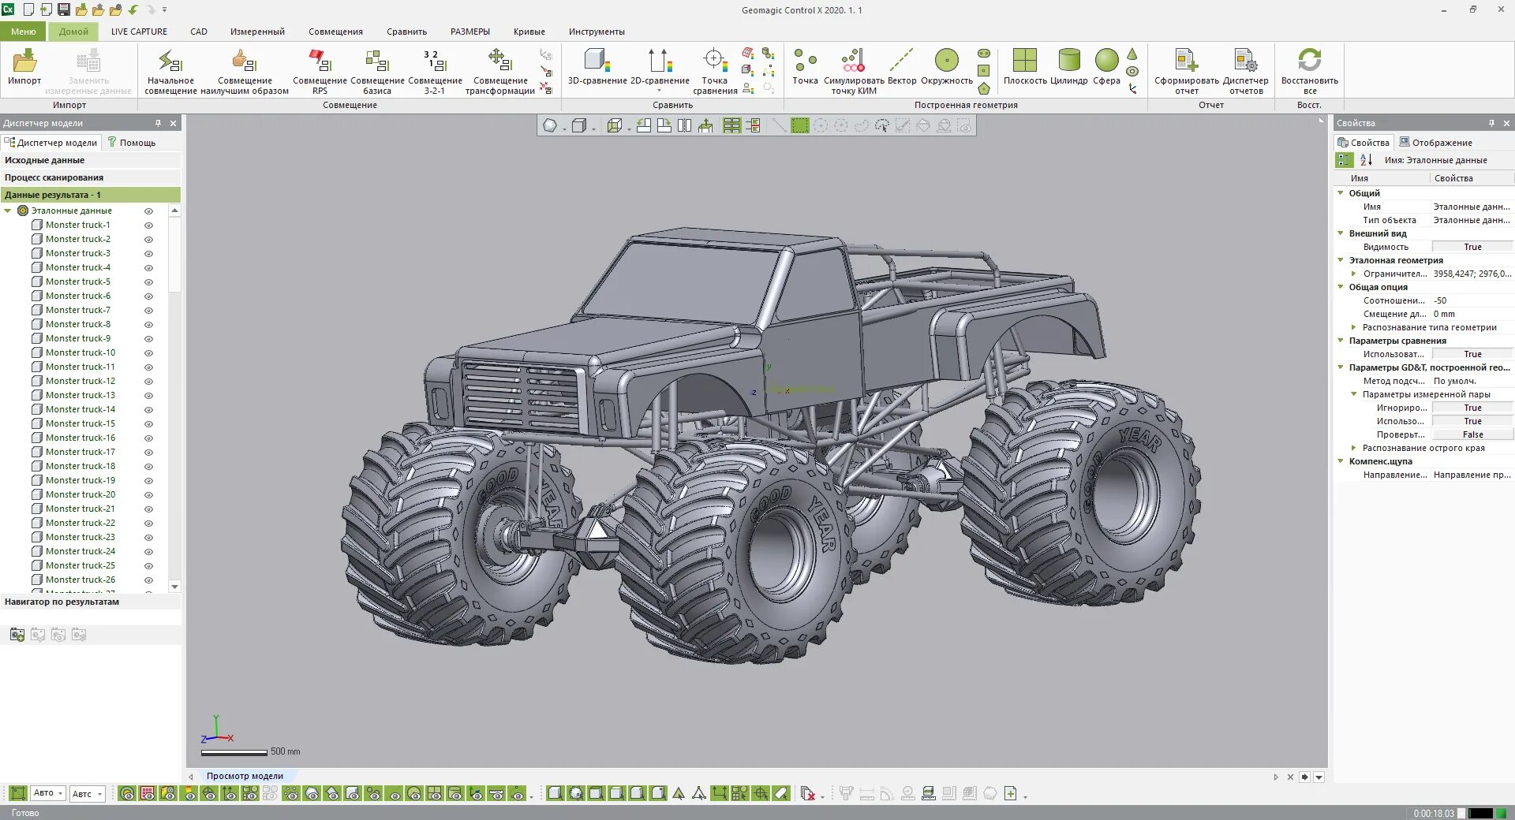Select Совмещение базиса tool

(x=377, y=71)
